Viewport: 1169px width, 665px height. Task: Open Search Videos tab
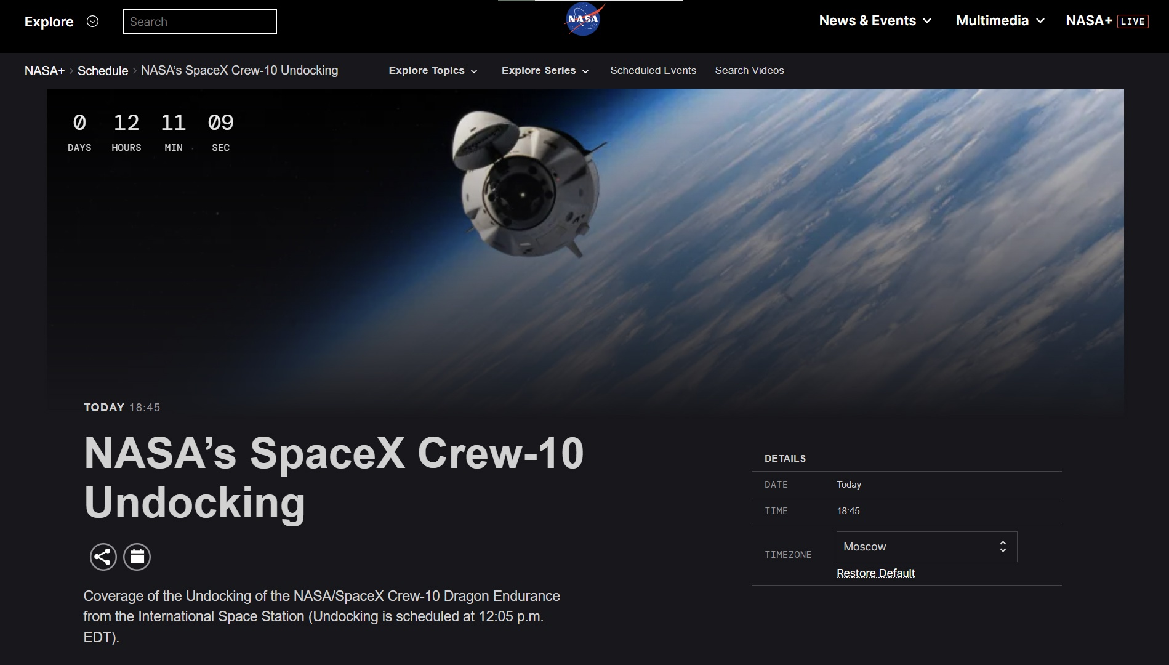point(749,71)
